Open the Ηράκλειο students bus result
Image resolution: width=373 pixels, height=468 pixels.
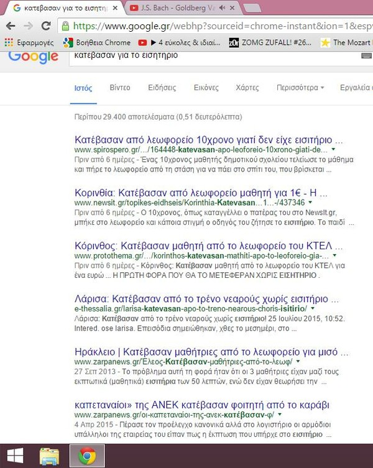[198, 350]
